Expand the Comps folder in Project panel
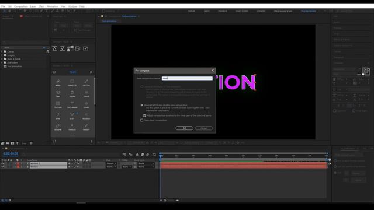374x210 pixels. pyautogui.click(x=2, y=51)
